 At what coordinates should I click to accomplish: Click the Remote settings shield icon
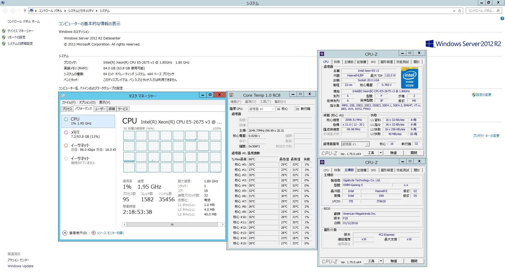(x=4, y=37)
